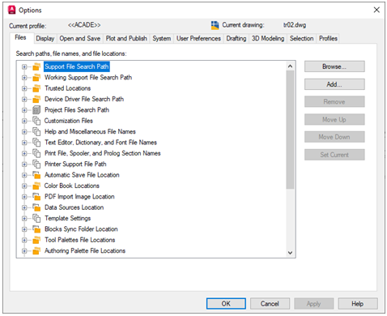This screenshot has width=387, height=316.
Task: Click the Printer Support File Path icon
Action: click(36, 164)
